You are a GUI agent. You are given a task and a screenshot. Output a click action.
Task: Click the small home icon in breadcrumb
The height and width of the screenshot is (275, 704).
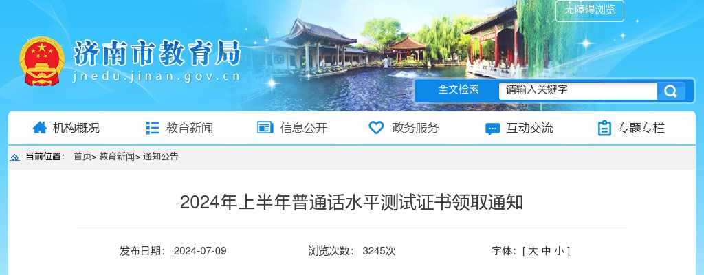point(15,157)
